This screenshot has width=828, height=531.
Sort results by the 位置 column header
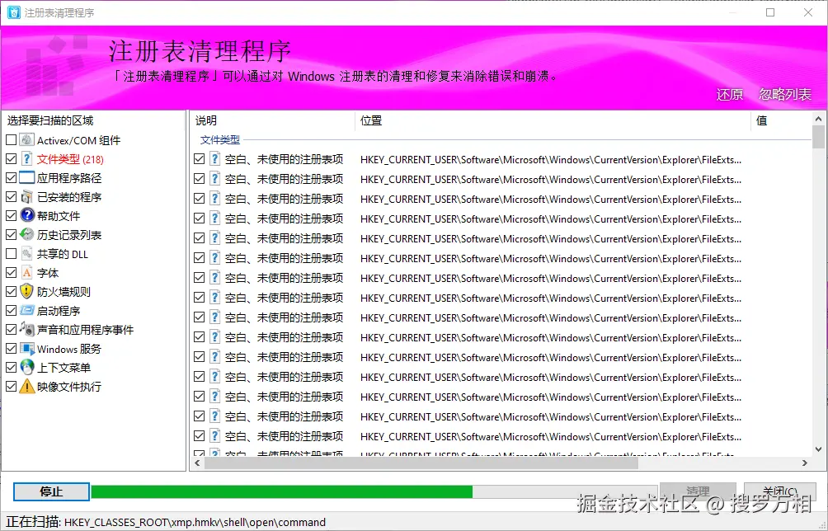(x=553, y=121)
